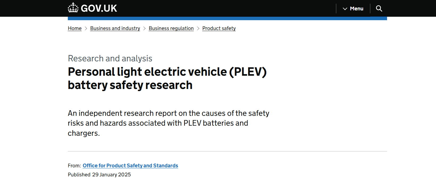Click the blue highlight bar under the header
The height and width of the screenshot is (187, 436).
tap(227, 18)
